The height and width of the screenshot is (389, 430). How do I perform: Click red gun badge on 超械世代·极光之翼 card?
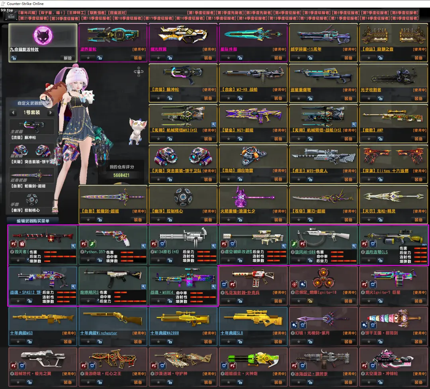[x=14, y=366]
